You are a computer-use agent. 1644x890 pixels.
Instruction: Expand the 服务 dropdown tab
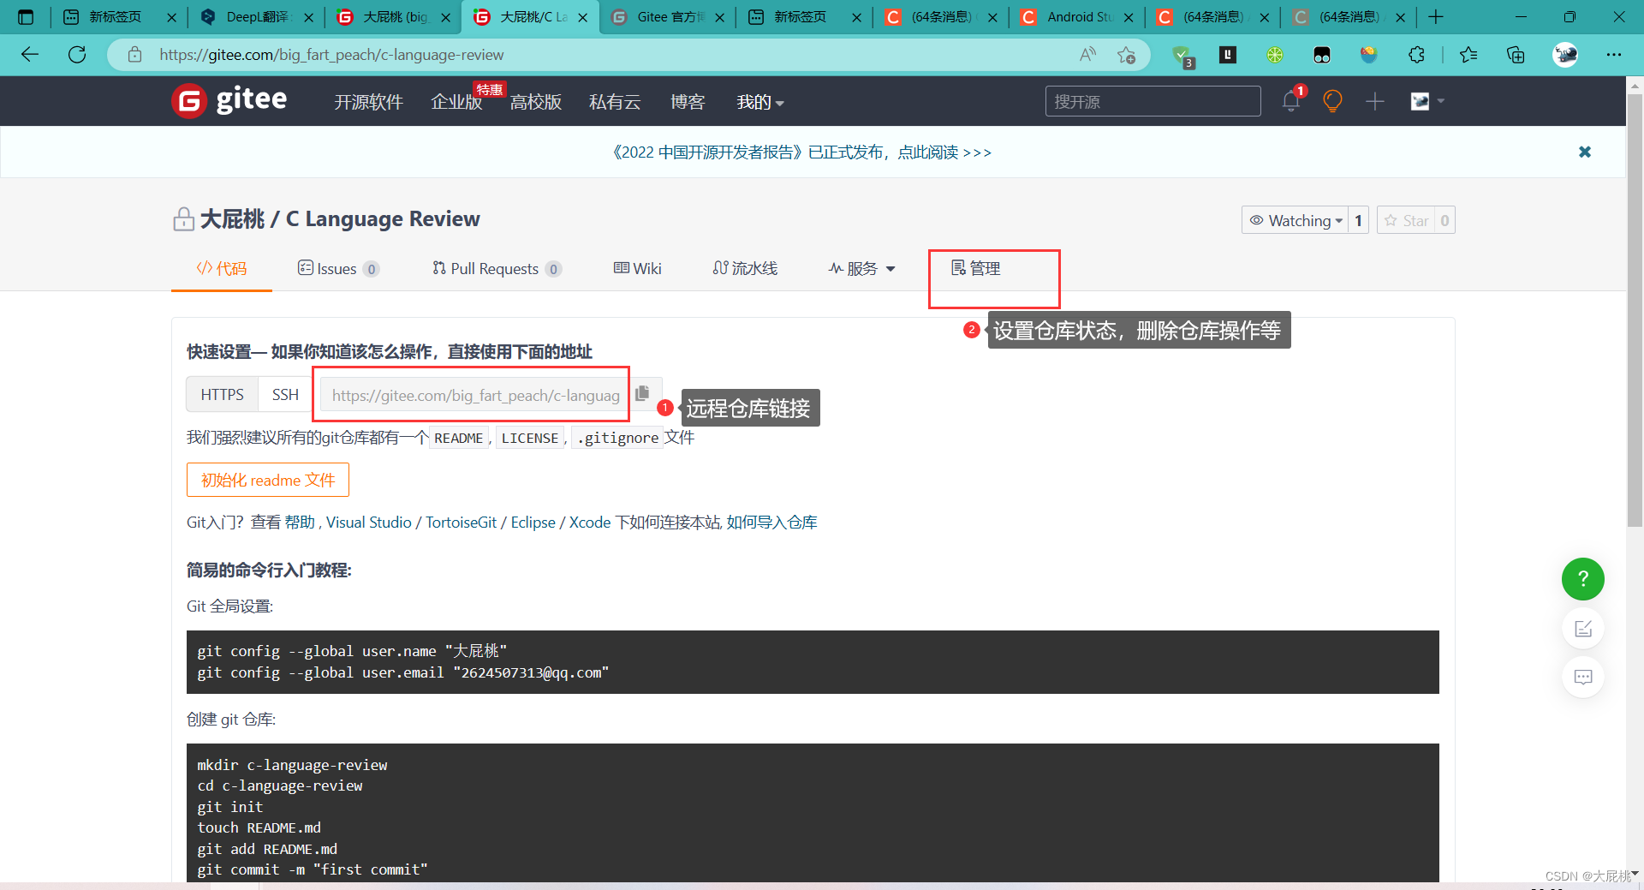click(x=861, y=269)
